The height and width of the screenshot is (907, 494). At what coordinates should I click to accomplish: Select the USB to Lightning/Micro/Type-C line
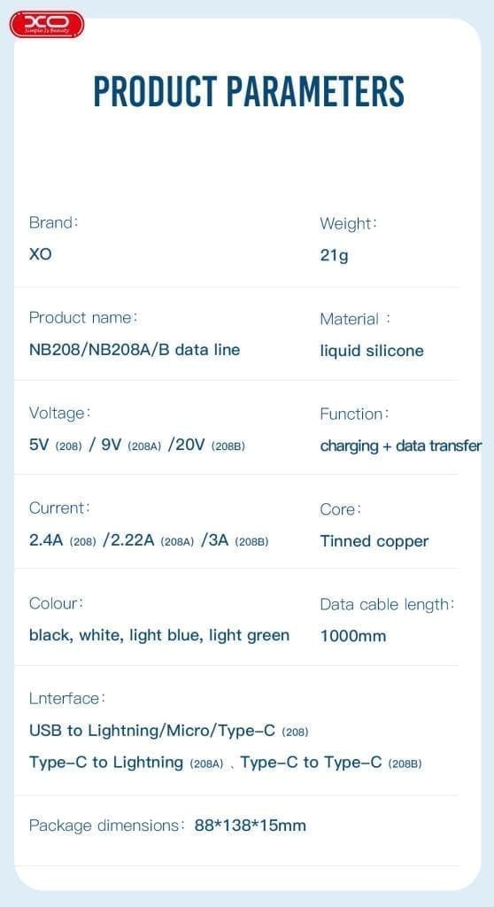pyautogui.click(x=168, y=731)
